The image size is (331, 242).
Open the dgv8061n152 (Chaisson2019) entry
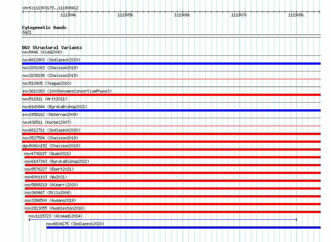click(51, 146)
